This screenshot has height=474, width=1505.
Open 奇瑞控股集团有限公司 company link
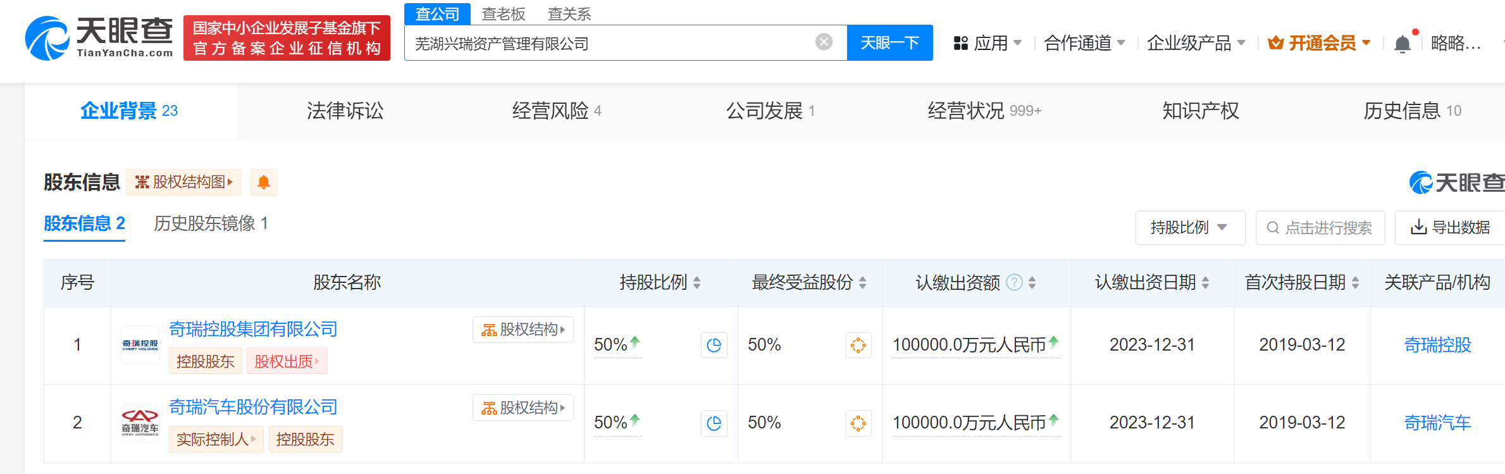(x=253, y=329)
